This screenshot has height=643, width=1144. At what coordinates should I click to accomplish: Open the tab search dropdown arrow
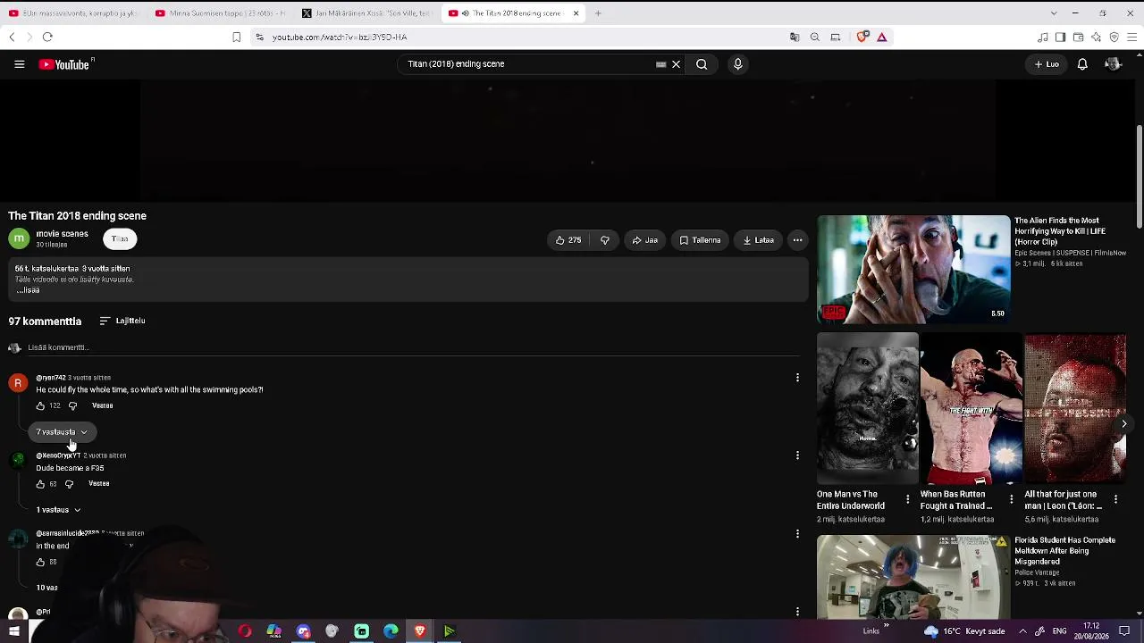1054,13
